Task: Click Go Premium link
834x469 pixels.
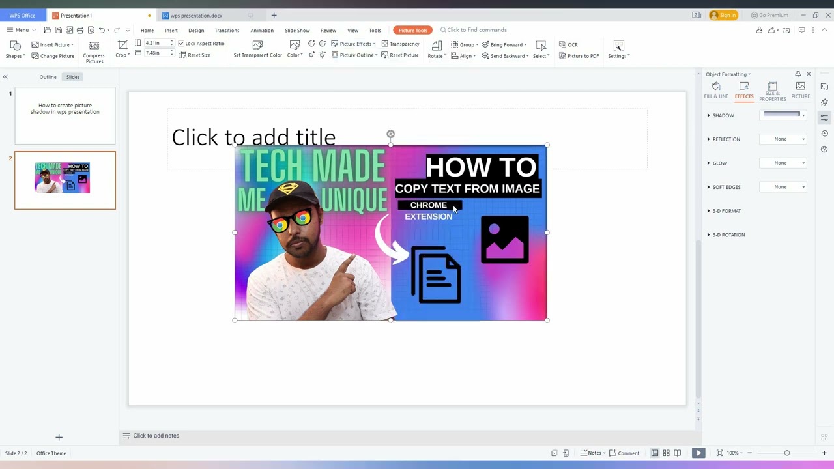Action: (x=770, y=15)
